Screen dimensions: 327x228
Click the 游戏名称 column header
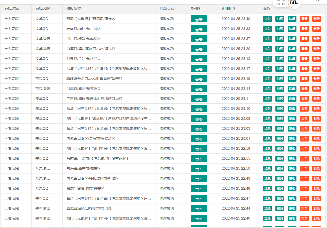click(x=12, y=9)
